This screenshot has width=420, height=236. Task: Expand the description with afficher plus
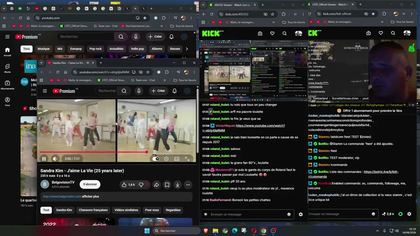pyautogui.click(x=90, y=197)
